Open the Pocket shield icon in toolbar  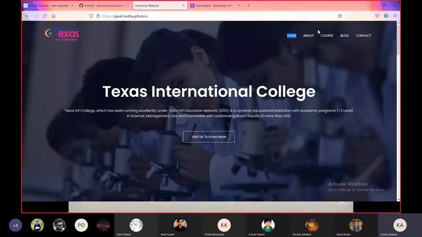[x=377, y=16]
